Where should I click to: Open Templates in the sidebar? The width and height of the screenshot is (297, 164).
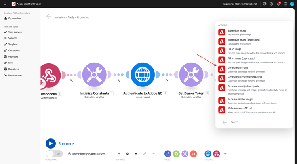pyautogui.click(x=11, y=44)
